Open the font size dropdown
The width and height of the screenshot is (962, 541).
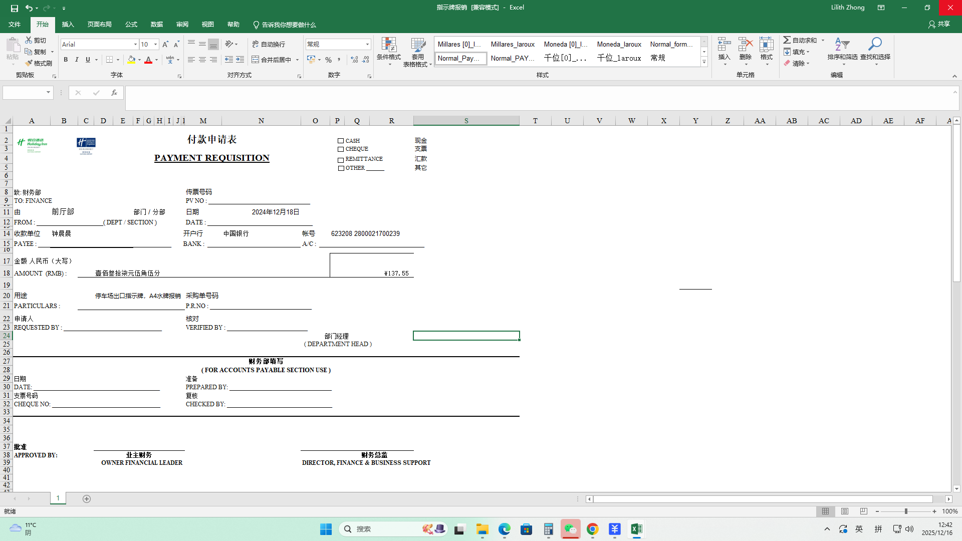(155, 45)
